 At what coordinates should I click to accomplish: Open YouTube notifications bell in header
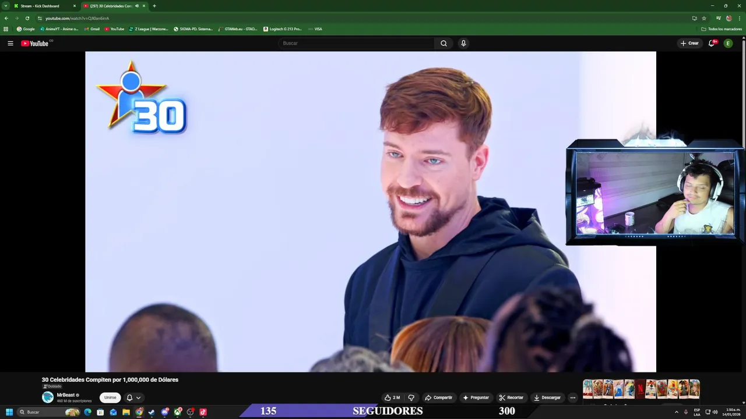point(712,43)
